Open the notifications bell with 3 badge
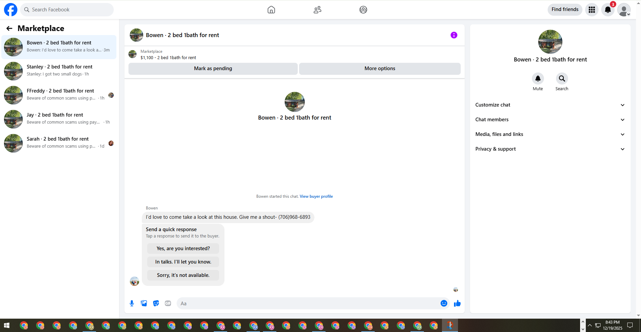641x332 pixels. 608,10
